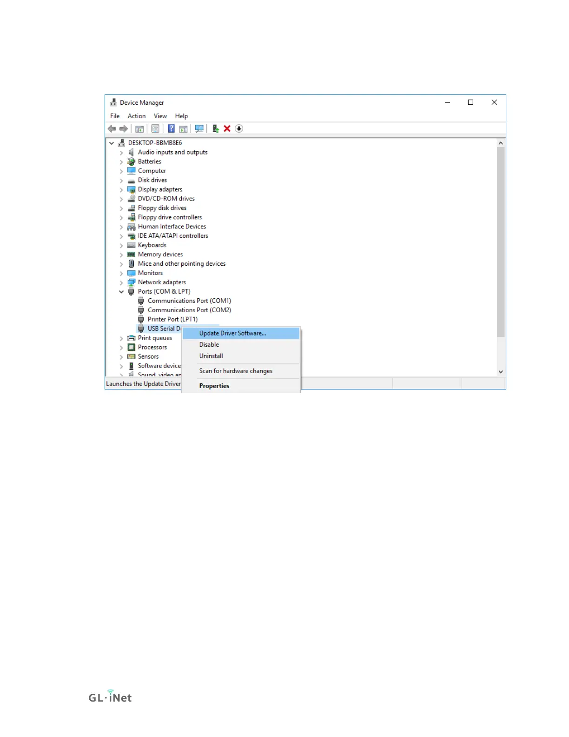
Task: Select Communications Port (COM1)
Action: coord(189,301)
